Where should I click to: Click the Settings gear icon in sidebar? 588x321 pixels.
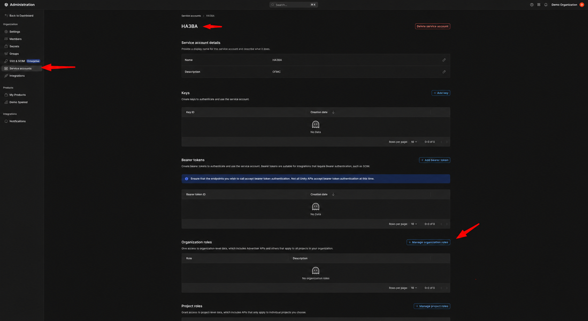6,32
